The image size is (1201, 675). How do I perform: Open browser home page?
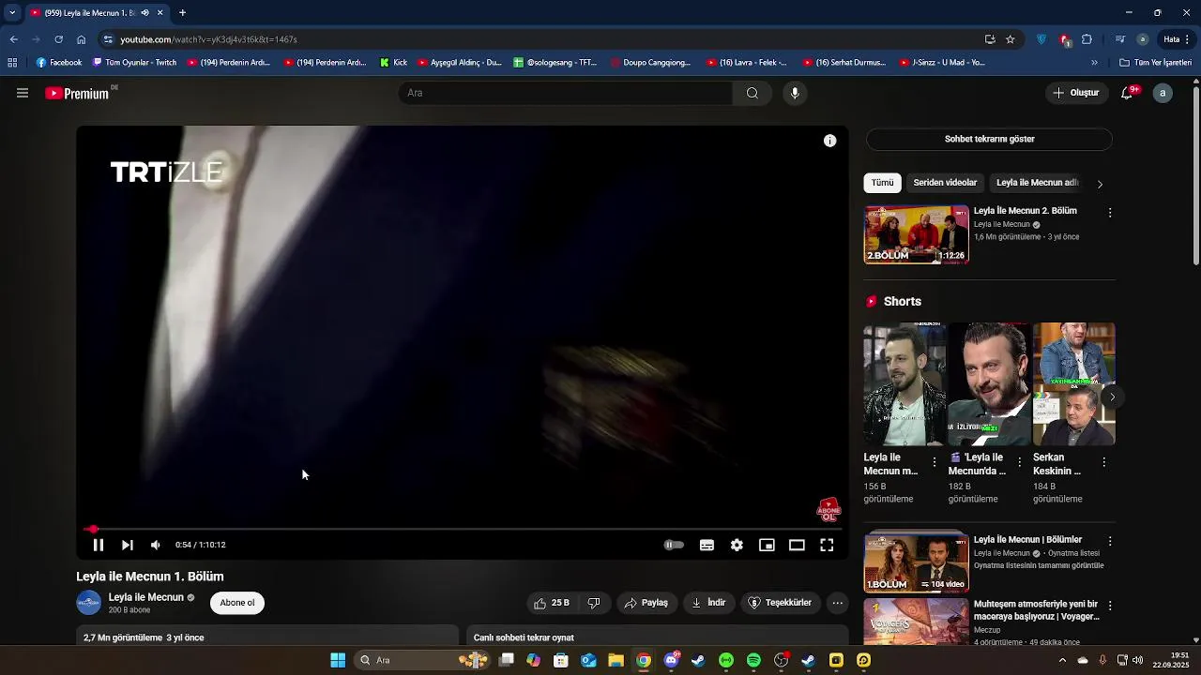coord(82,39)
